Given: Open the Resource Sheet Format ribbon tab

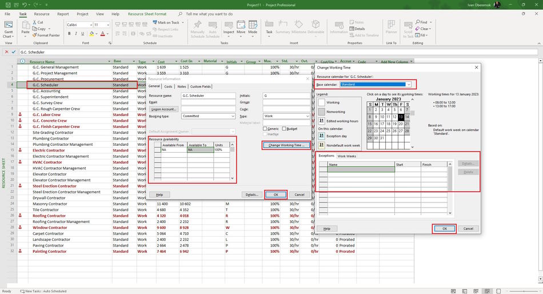Looking at the screenshot, I should click(147, 14).
